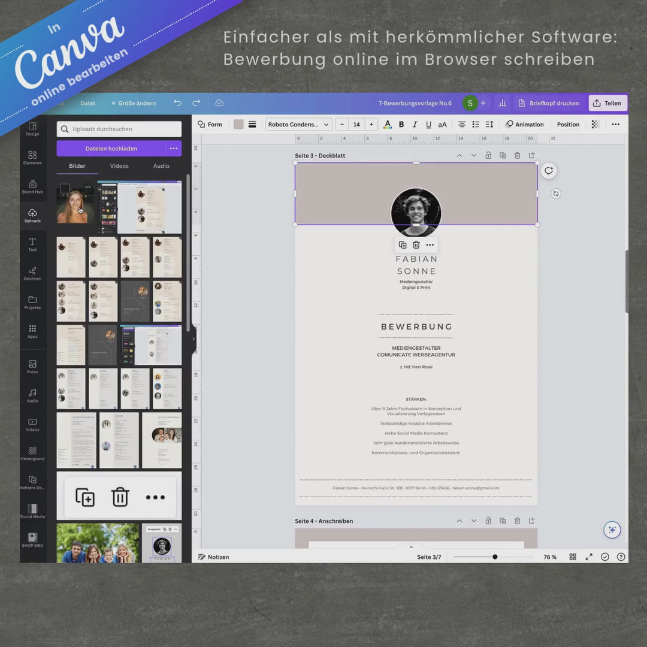
Task: Click the font size field showing 14
Action: pos(356,124)
